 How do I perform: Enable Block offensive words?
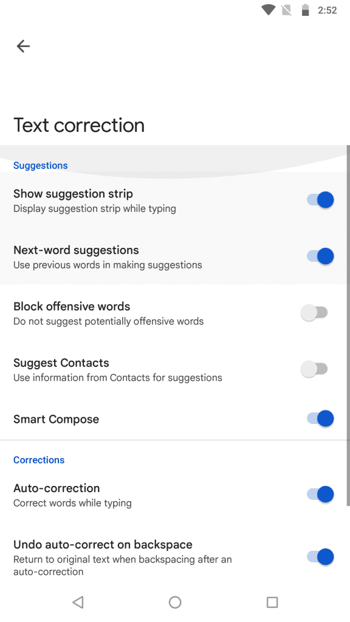[314, 312]
